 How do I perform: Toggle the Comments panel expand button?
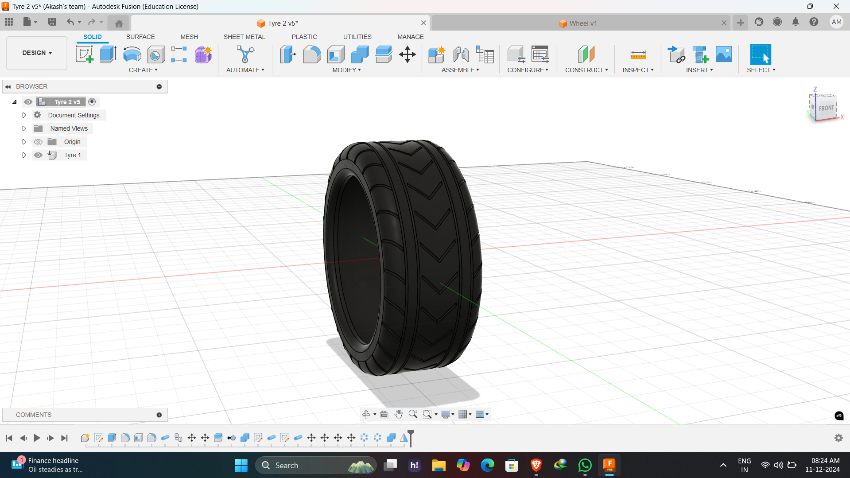159,415
